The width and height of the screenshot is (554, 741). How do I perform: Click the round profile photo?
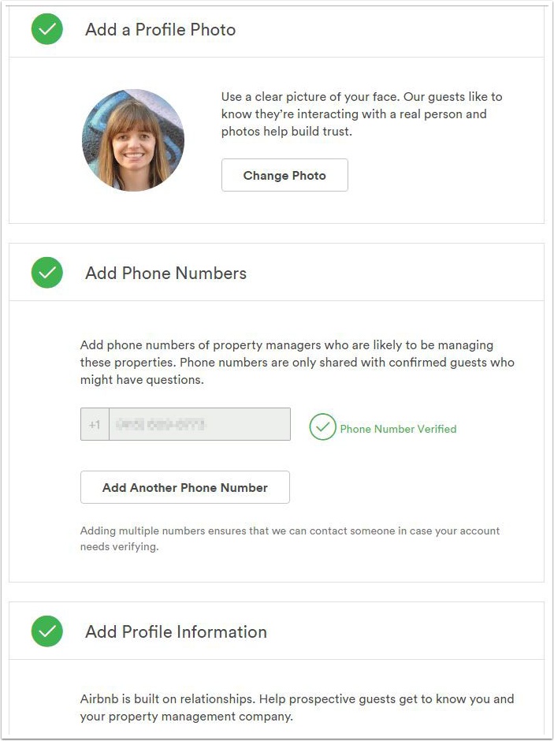[133, 140]
